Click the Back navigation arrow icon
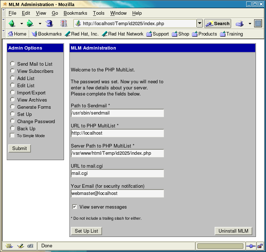This screenshot has width=266, height=252. click(12, 23)
